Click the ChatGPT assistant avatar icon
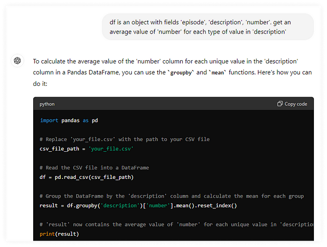 [17, 61]
